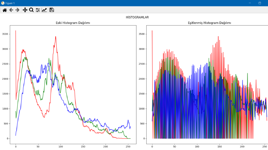
Task: Click the 'Eşitlenmiş Histogram Dağılımı' plot title
Action: [x=210, y=23]
